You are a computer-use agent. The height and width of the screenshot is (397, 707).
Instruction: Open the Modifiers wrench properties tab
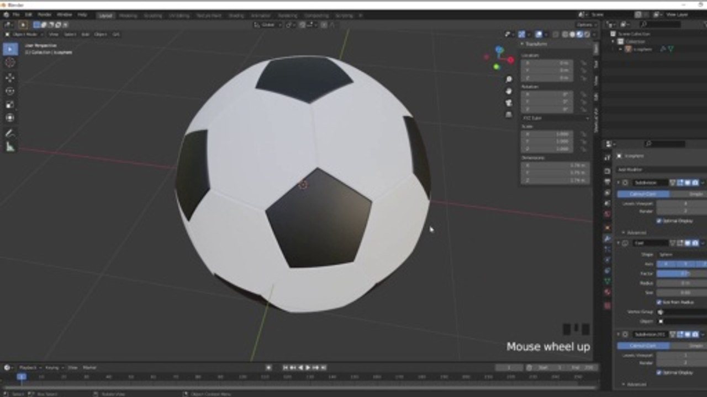tap(607, 239)
